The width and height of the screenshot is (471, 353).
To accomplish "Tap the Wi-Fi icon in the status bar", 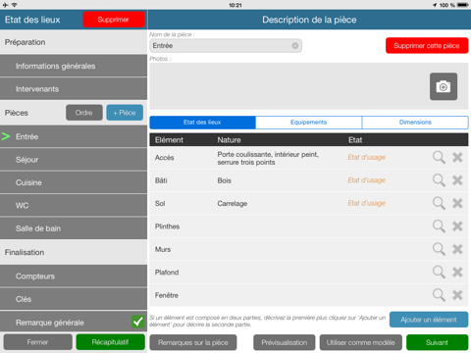I will (15, 5).
